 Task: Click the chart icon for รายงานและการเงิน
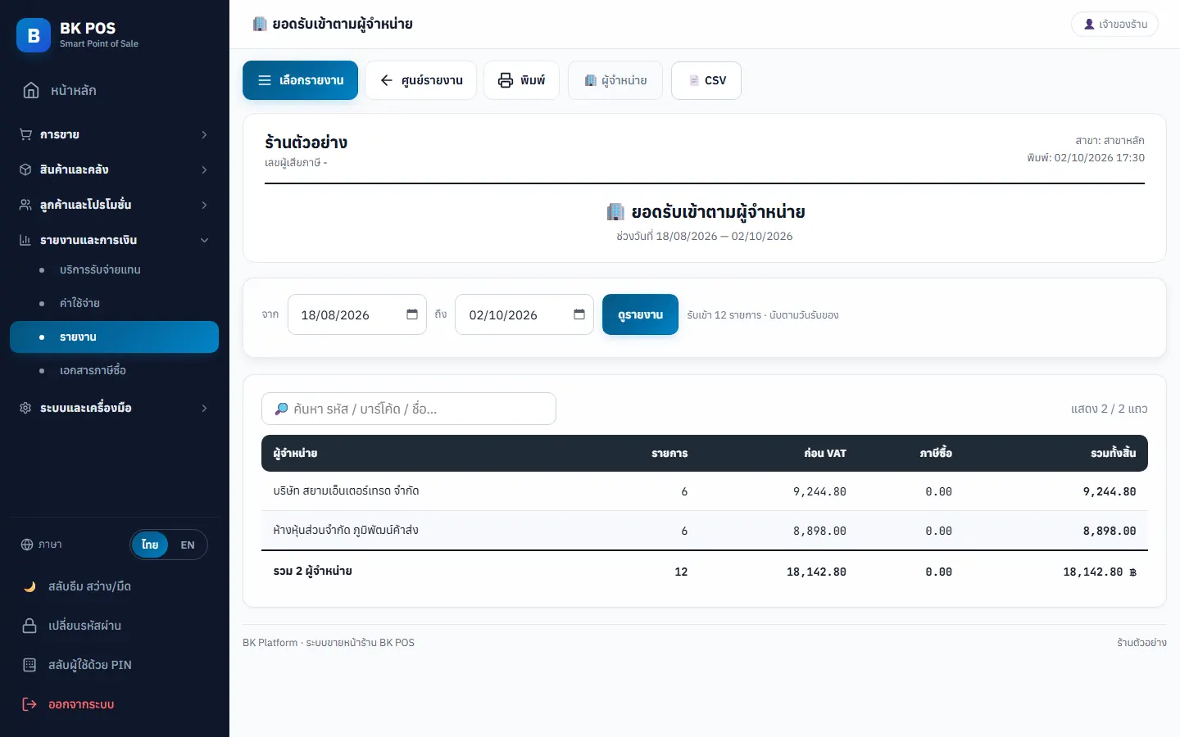click(25, 240)
